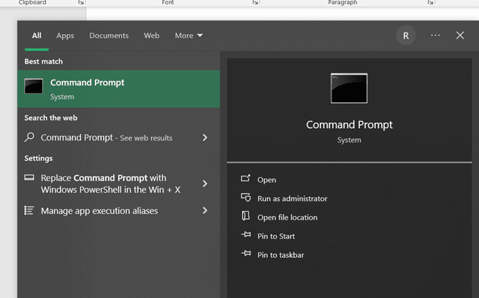This screenshot has height=298, width=479.
Task: Click the Open action icon
Action: (x=246, y=178)
